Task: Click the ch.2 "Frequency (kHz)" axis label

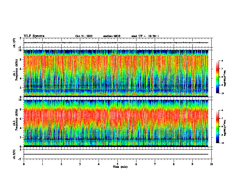Action: 17,120
